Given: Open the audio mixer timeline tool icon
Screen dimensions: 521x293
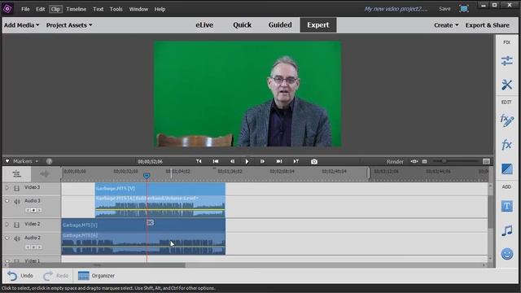Looking at the screenshot, I should [x=16, y=173].
